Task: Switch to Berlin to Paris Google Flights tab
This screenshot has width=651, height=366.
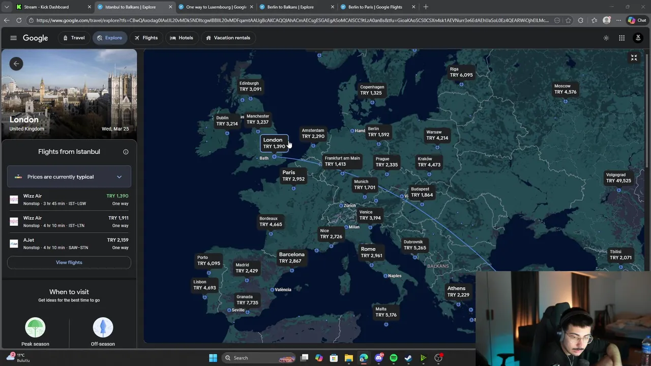Action: pos(377,7)
